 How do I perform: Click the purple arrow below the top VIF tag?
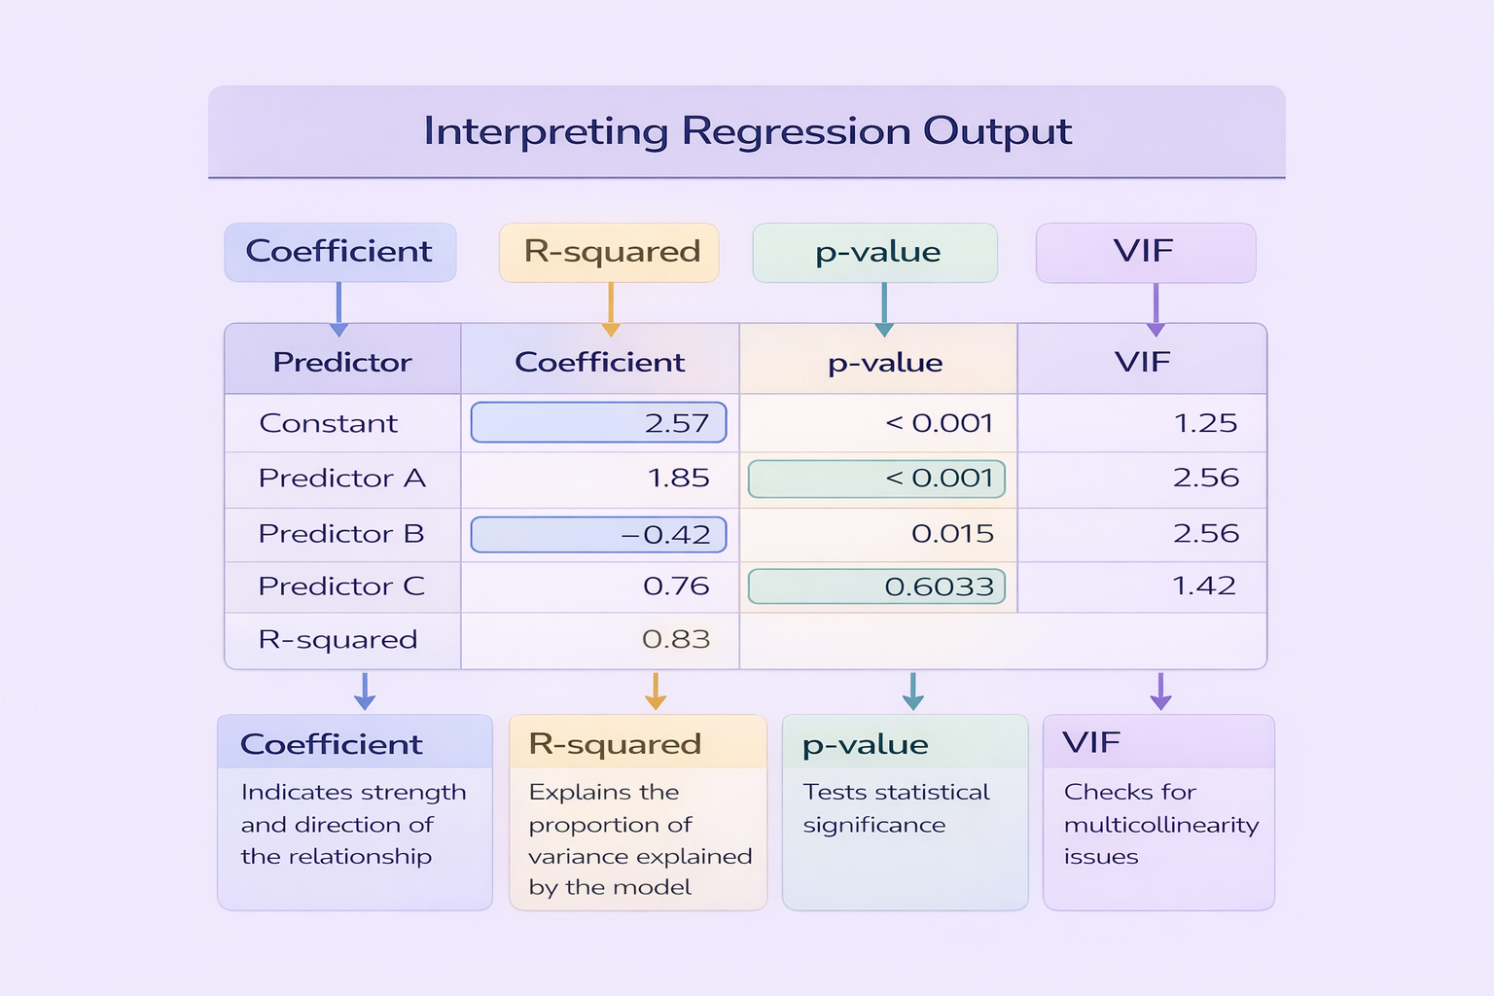pyautogui.click(x=1156, y=309)
